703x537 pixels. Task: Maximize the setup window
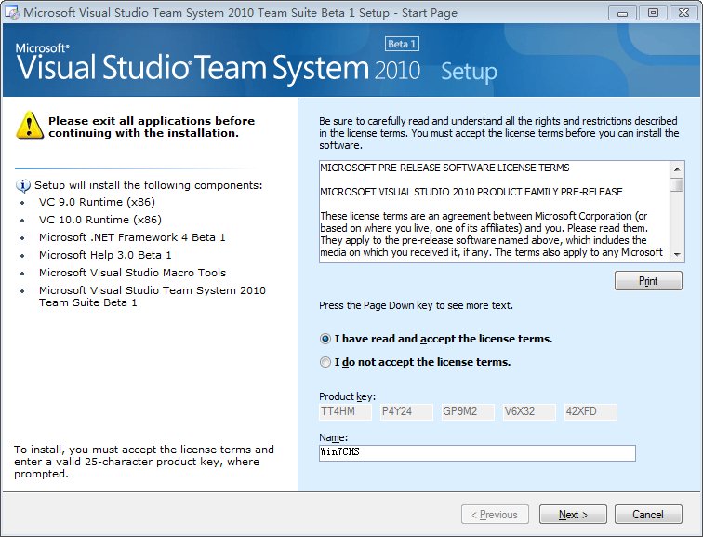point(653,12)
